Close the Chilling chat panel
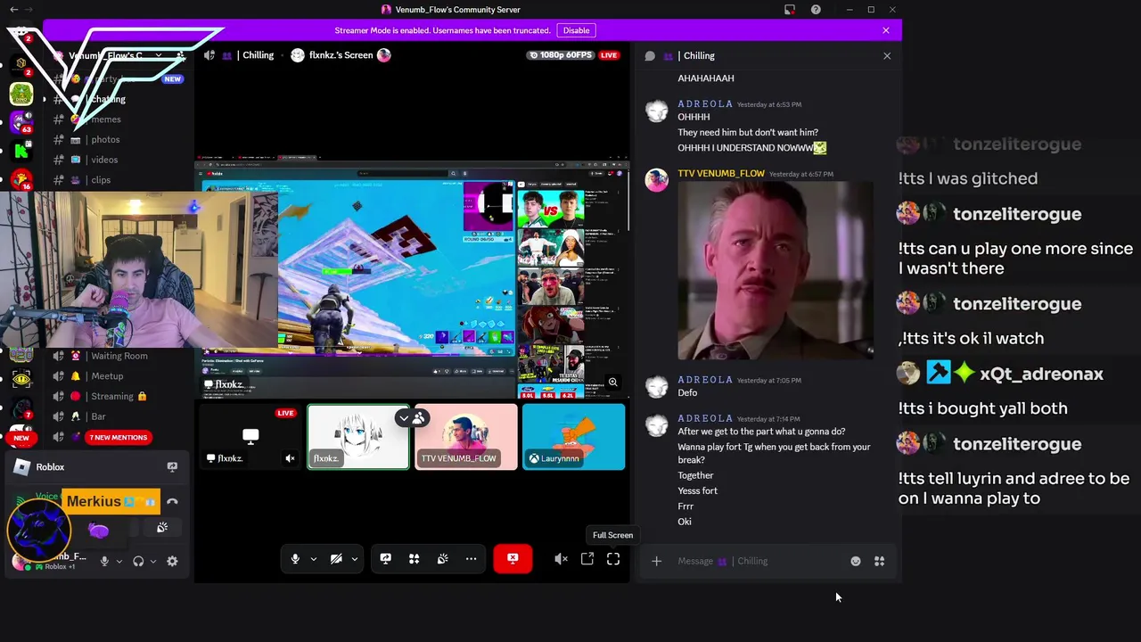The height and width of the screenshot is (642, 1141). (887, 55)
